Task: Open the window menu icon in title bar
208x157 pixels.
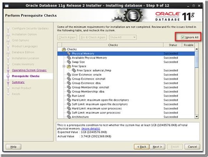Action: pos(7,6)
